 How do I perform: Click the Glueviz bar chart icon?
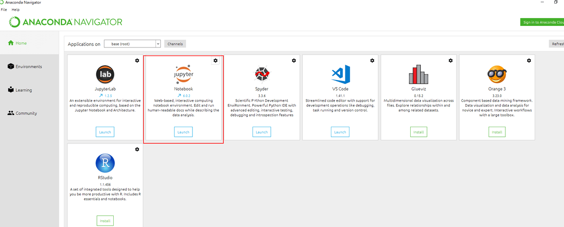[419, 74]
